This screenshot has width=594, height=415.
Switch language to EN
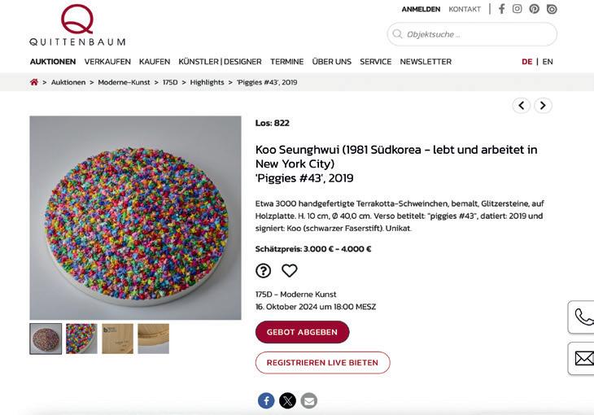coord(548,62)
